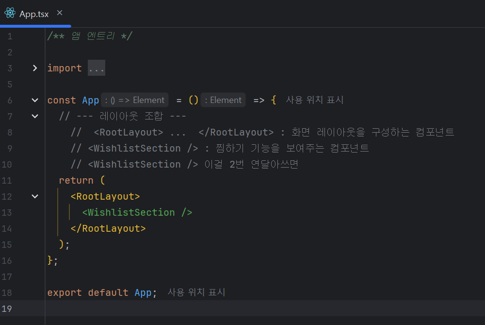This screenshot has width=485, height=325.
Task: Collapse the const App function fold arrow
Action: tap(35, 100)
